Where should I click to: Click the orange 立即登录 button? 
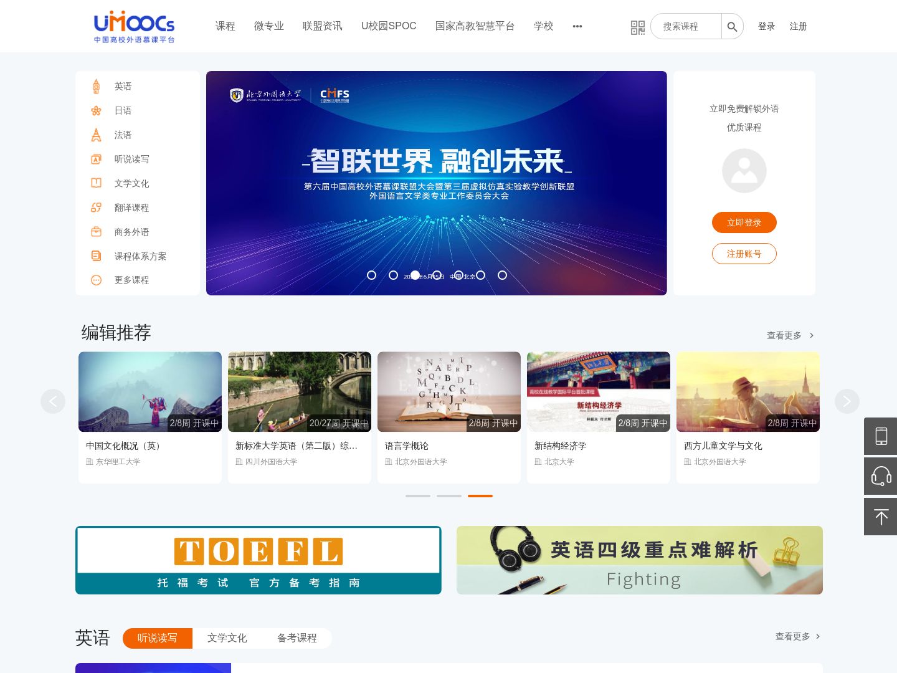[744, 222]
